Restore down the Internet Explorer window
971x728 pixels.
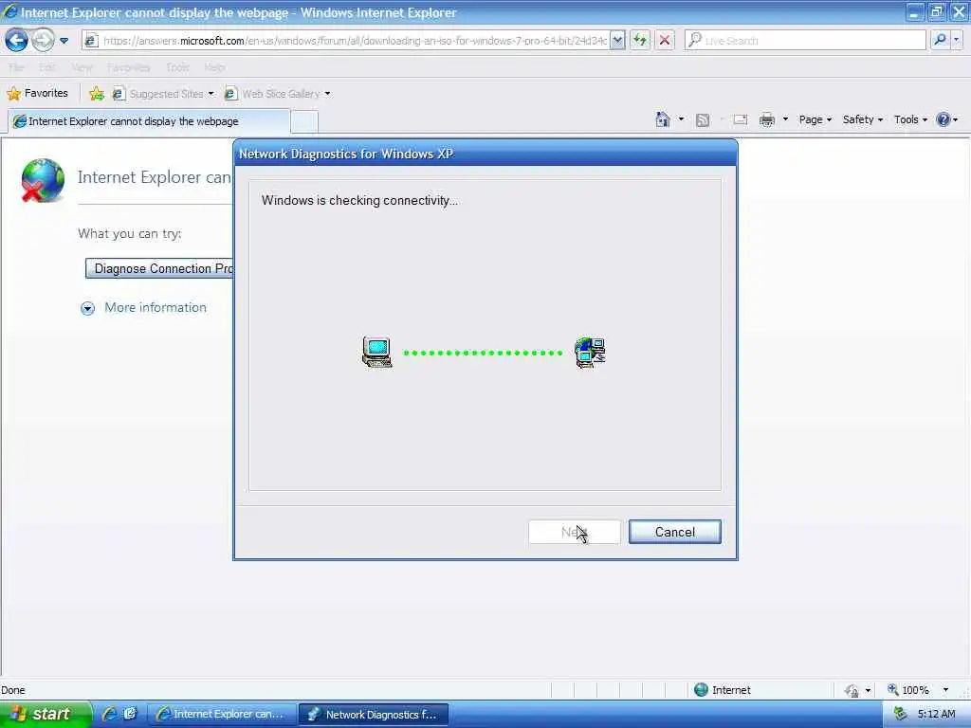click(x=936, y=12)
